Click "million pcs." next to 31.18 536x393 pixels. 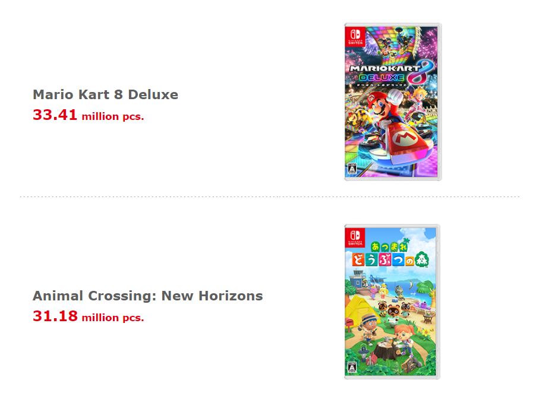tap(113, 318)
